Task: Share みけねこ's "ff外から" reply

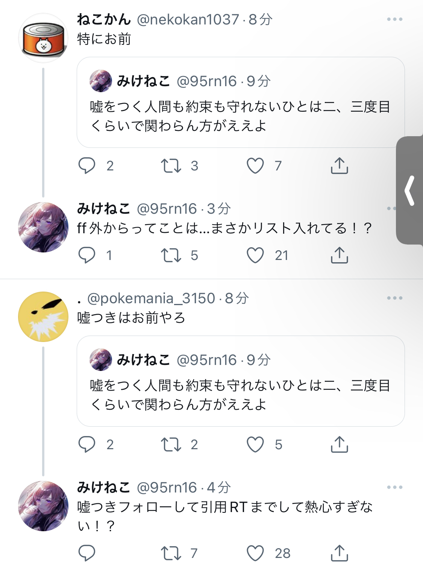Action: pyautogui.click(x=339, y=255)
